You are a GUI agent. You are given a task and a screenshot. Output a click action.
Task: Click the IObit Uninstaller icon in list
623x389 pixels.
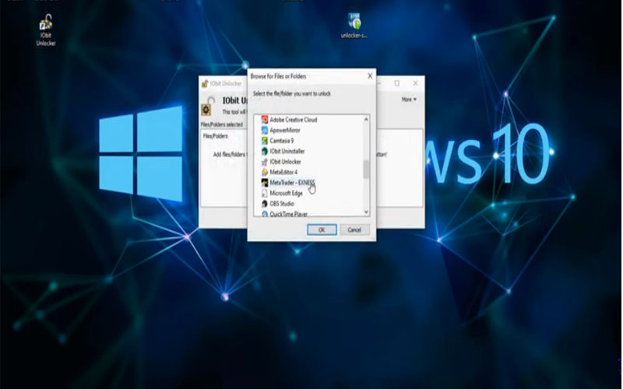point(265,151)
